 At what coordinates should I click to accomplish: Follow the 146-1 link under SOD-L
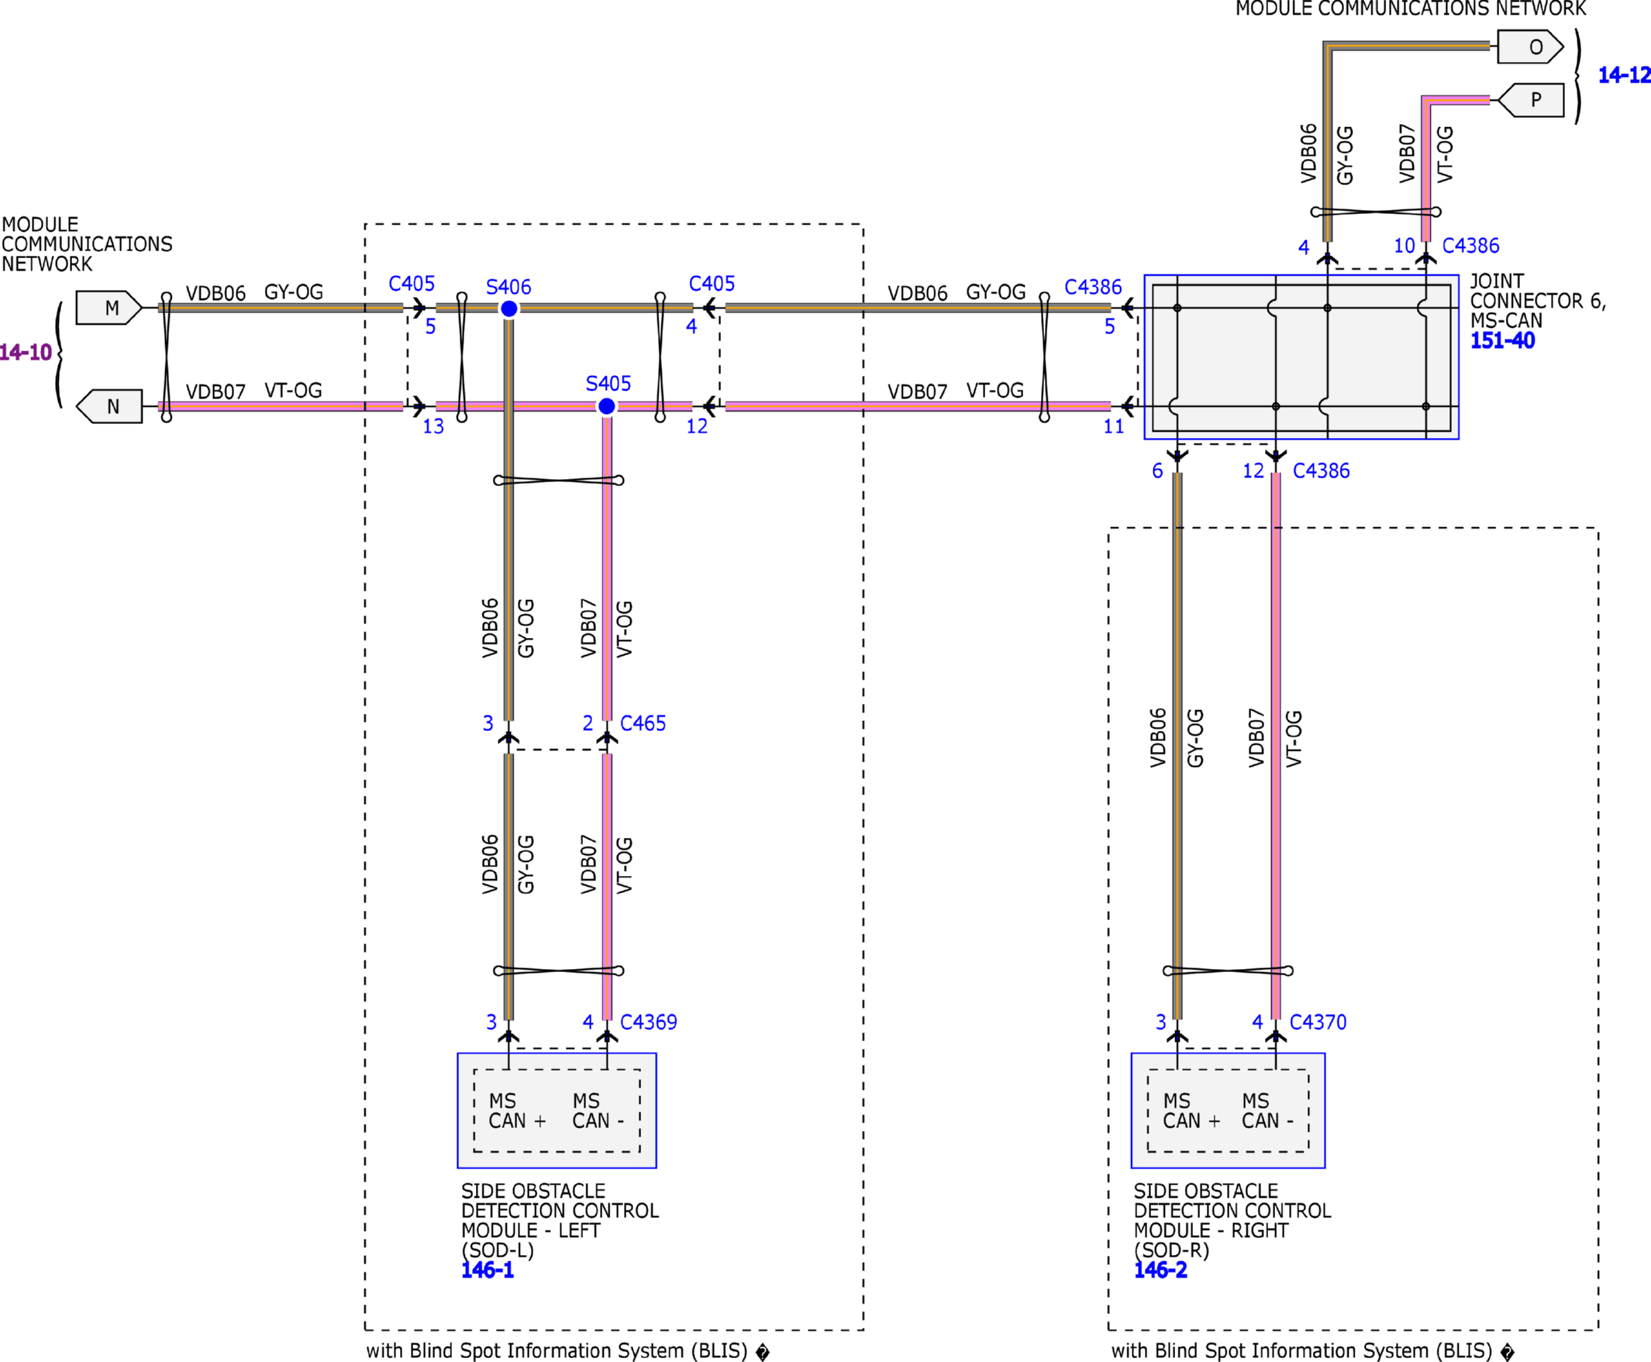pyautogui.click(x=487, y=1271)
